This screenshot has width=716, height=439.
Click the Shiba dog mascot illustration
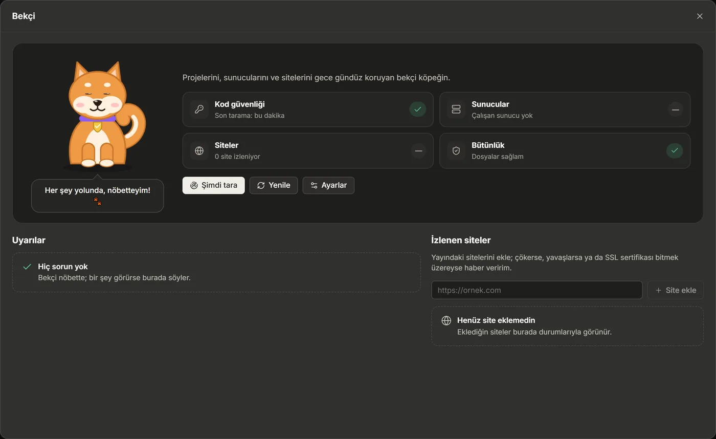coord(104,116)
